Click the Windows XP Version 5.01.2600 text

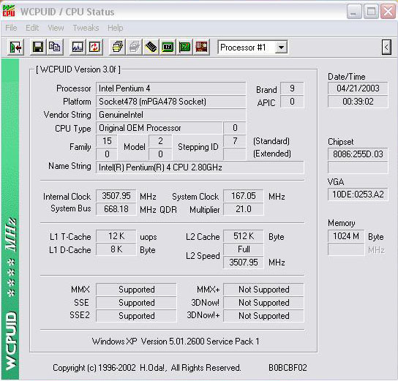coord(176,342)
